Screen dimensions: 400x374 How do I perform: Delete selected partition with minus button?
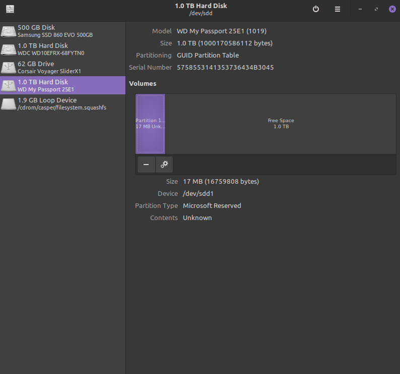pyautogui.click(x=146, y=165)
